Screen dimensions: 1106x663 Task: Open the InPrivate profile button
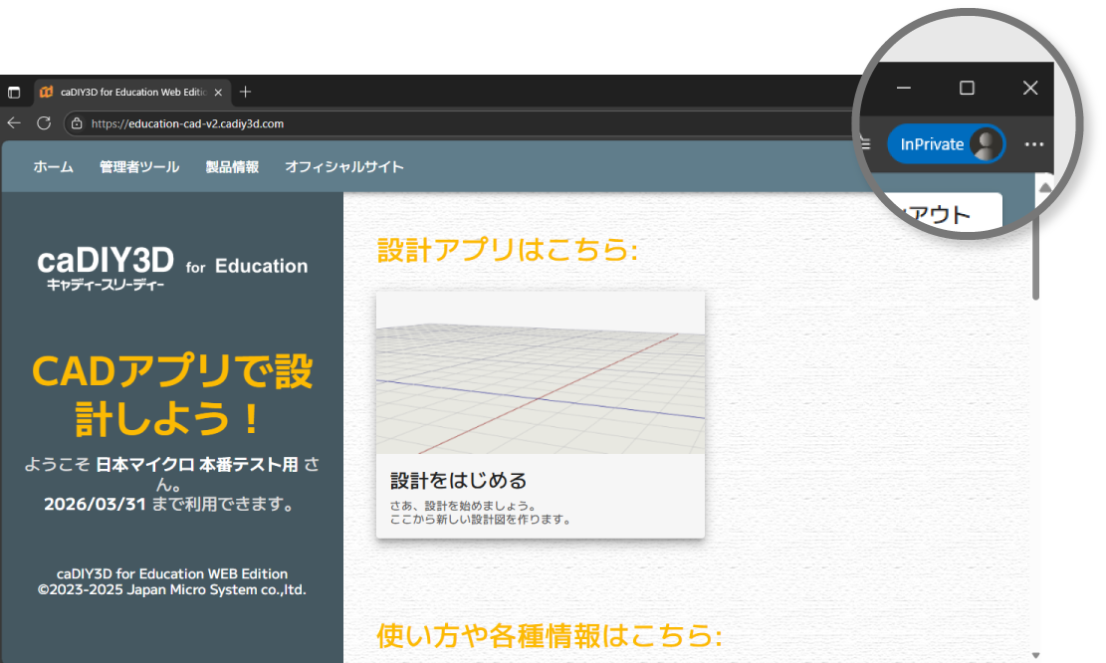pos(946,144)
